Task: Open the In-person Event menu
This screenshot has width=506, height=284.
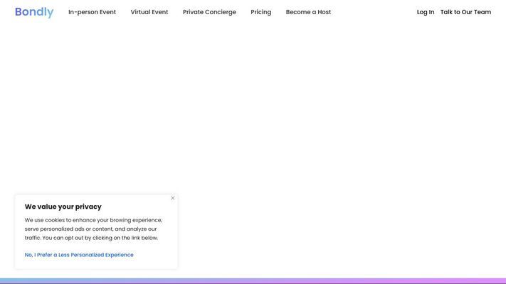Action: 92,12
